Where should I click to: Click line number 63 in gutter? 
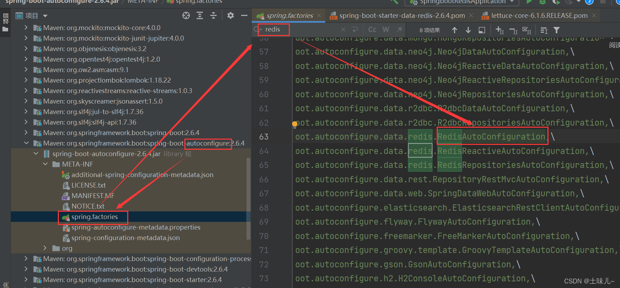[264, 137]
